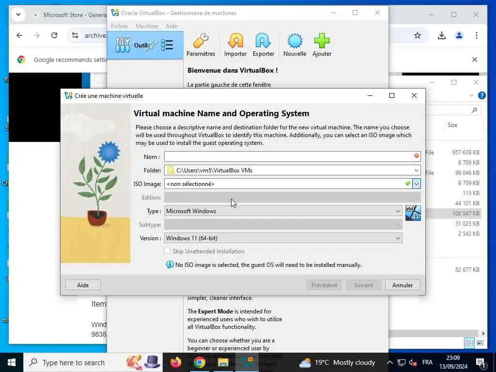Dismiss the Google recommends banner
Screen dimensions: 496x372
tap(475, 60)
